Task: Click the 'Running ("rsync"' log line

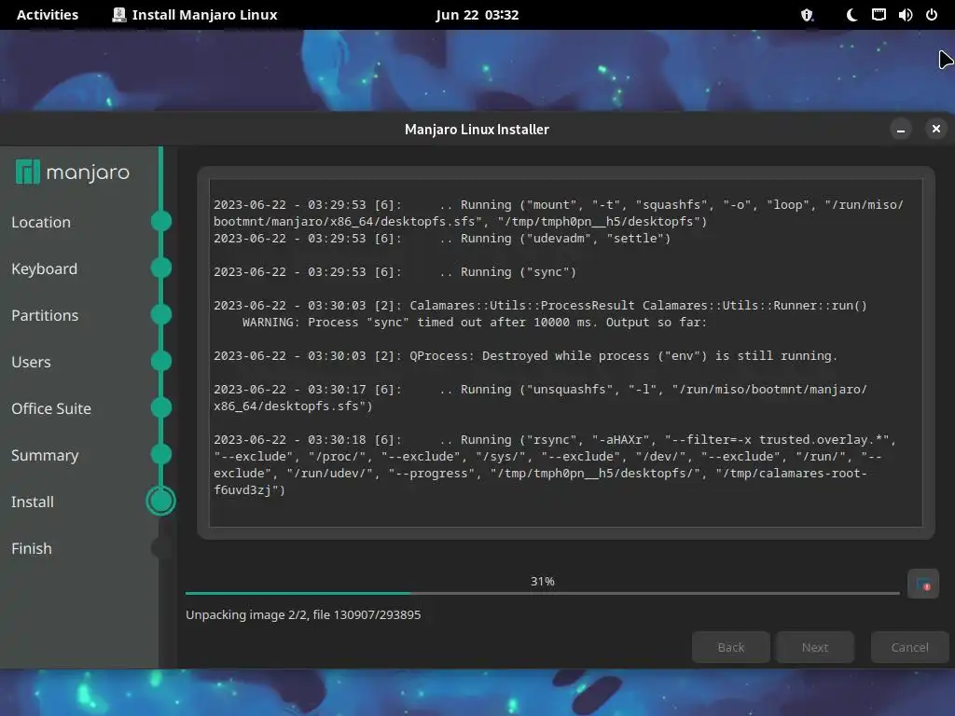Action: [555, 464]
